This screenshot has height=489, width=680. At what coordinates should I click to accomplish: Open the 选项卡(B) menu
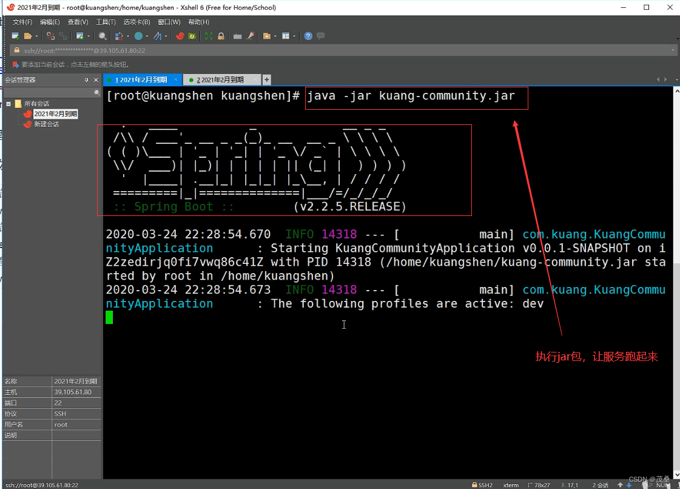(136, 22)
